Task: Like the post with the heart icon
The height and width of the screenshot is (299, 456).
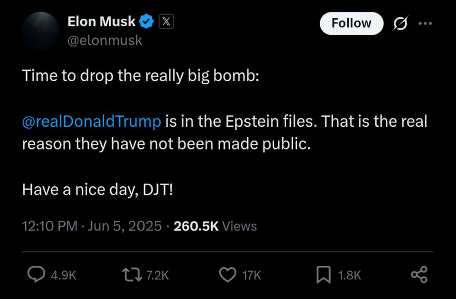Action: pyautogui.click(x=227, y=275)
